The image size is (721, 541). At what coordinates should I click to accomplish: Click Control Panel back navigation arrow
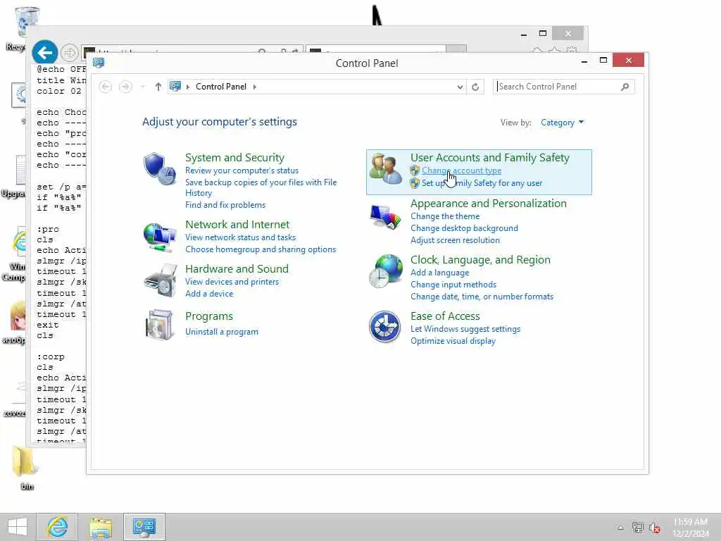tap(106, 87)
